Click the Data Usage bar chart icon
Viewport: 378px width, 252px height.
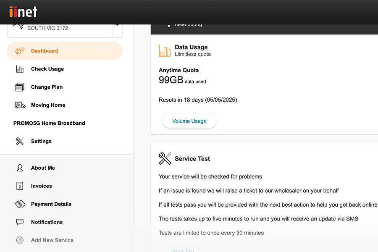point(165,50)
